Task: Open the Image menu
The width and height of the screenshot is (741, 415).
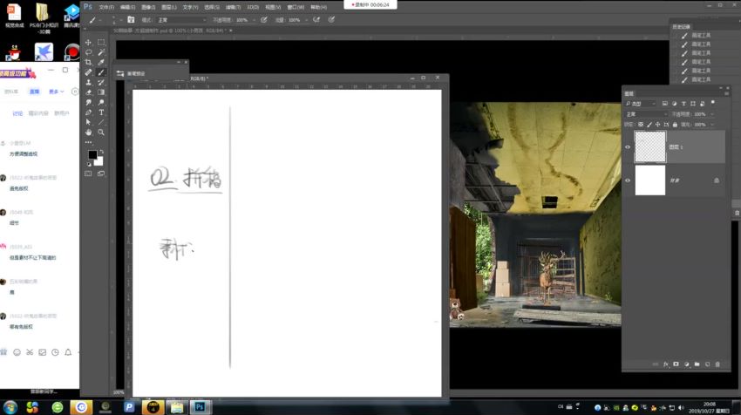Action: pyautogui.click(x=148, y=7)
